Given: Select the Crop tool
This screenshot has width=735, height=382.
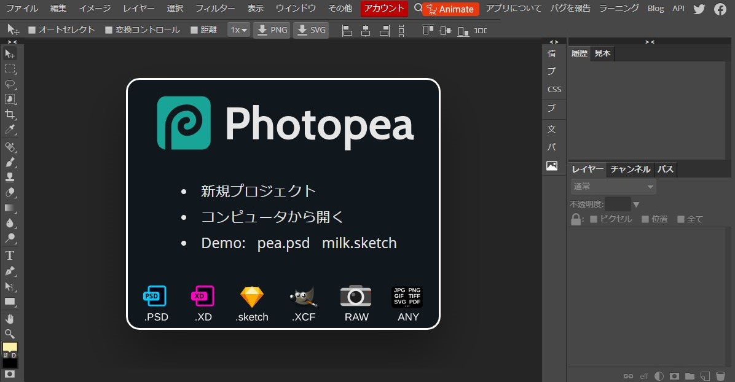Looking at the screenshot, I should 10,115.
